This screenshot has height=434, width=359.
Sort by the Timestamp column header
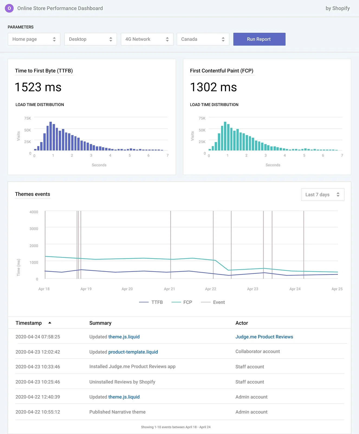click(29, 323)
